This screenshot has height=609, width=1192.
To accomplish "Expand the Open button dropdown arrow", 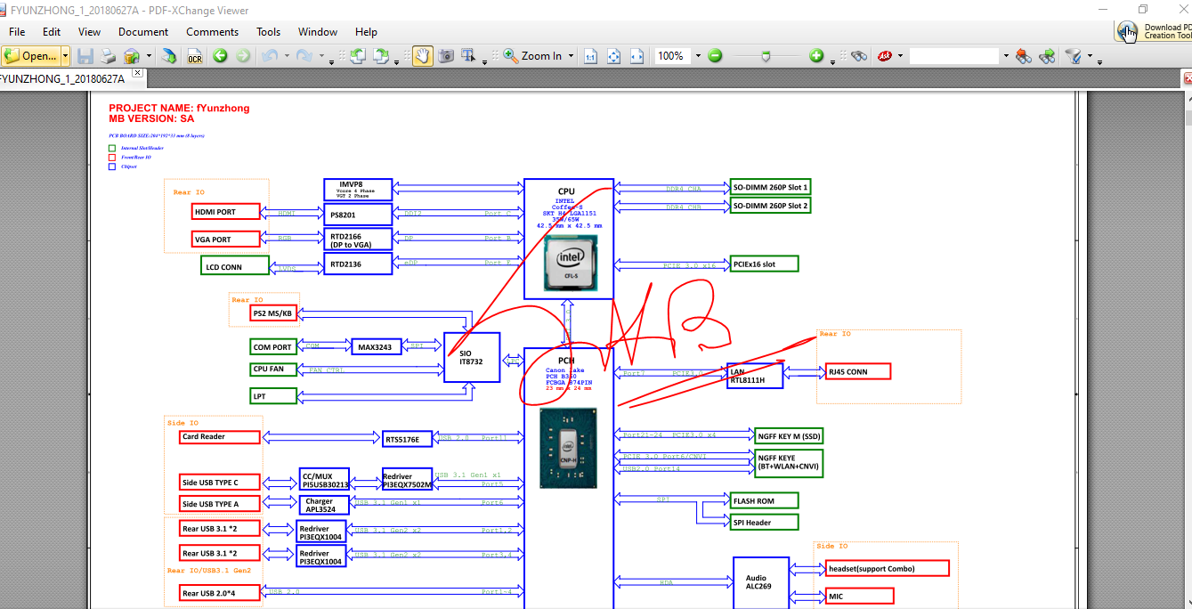I will (65, 56).
